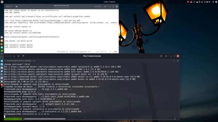Image resolution: width=218 pixels, height=122 pixels.
Task: Open the Ln/Col cursor position dropdown
Action: point(104,52)
